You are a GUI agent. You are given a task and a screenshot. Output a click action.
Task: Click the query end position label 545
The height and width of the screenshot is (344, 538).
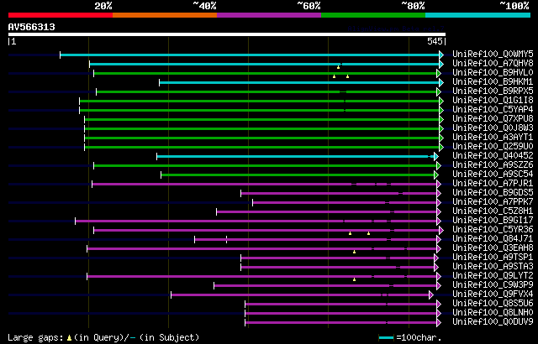click(435, 41)
